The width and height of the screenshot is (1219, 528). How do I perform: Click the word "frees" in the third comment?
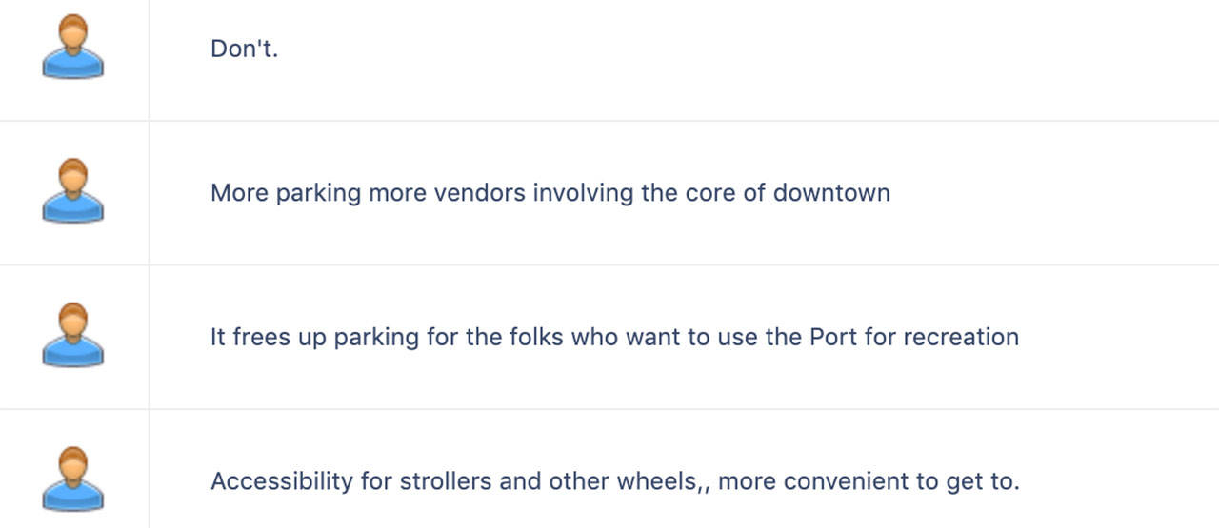pyautogui.click(x=261, y=338)
